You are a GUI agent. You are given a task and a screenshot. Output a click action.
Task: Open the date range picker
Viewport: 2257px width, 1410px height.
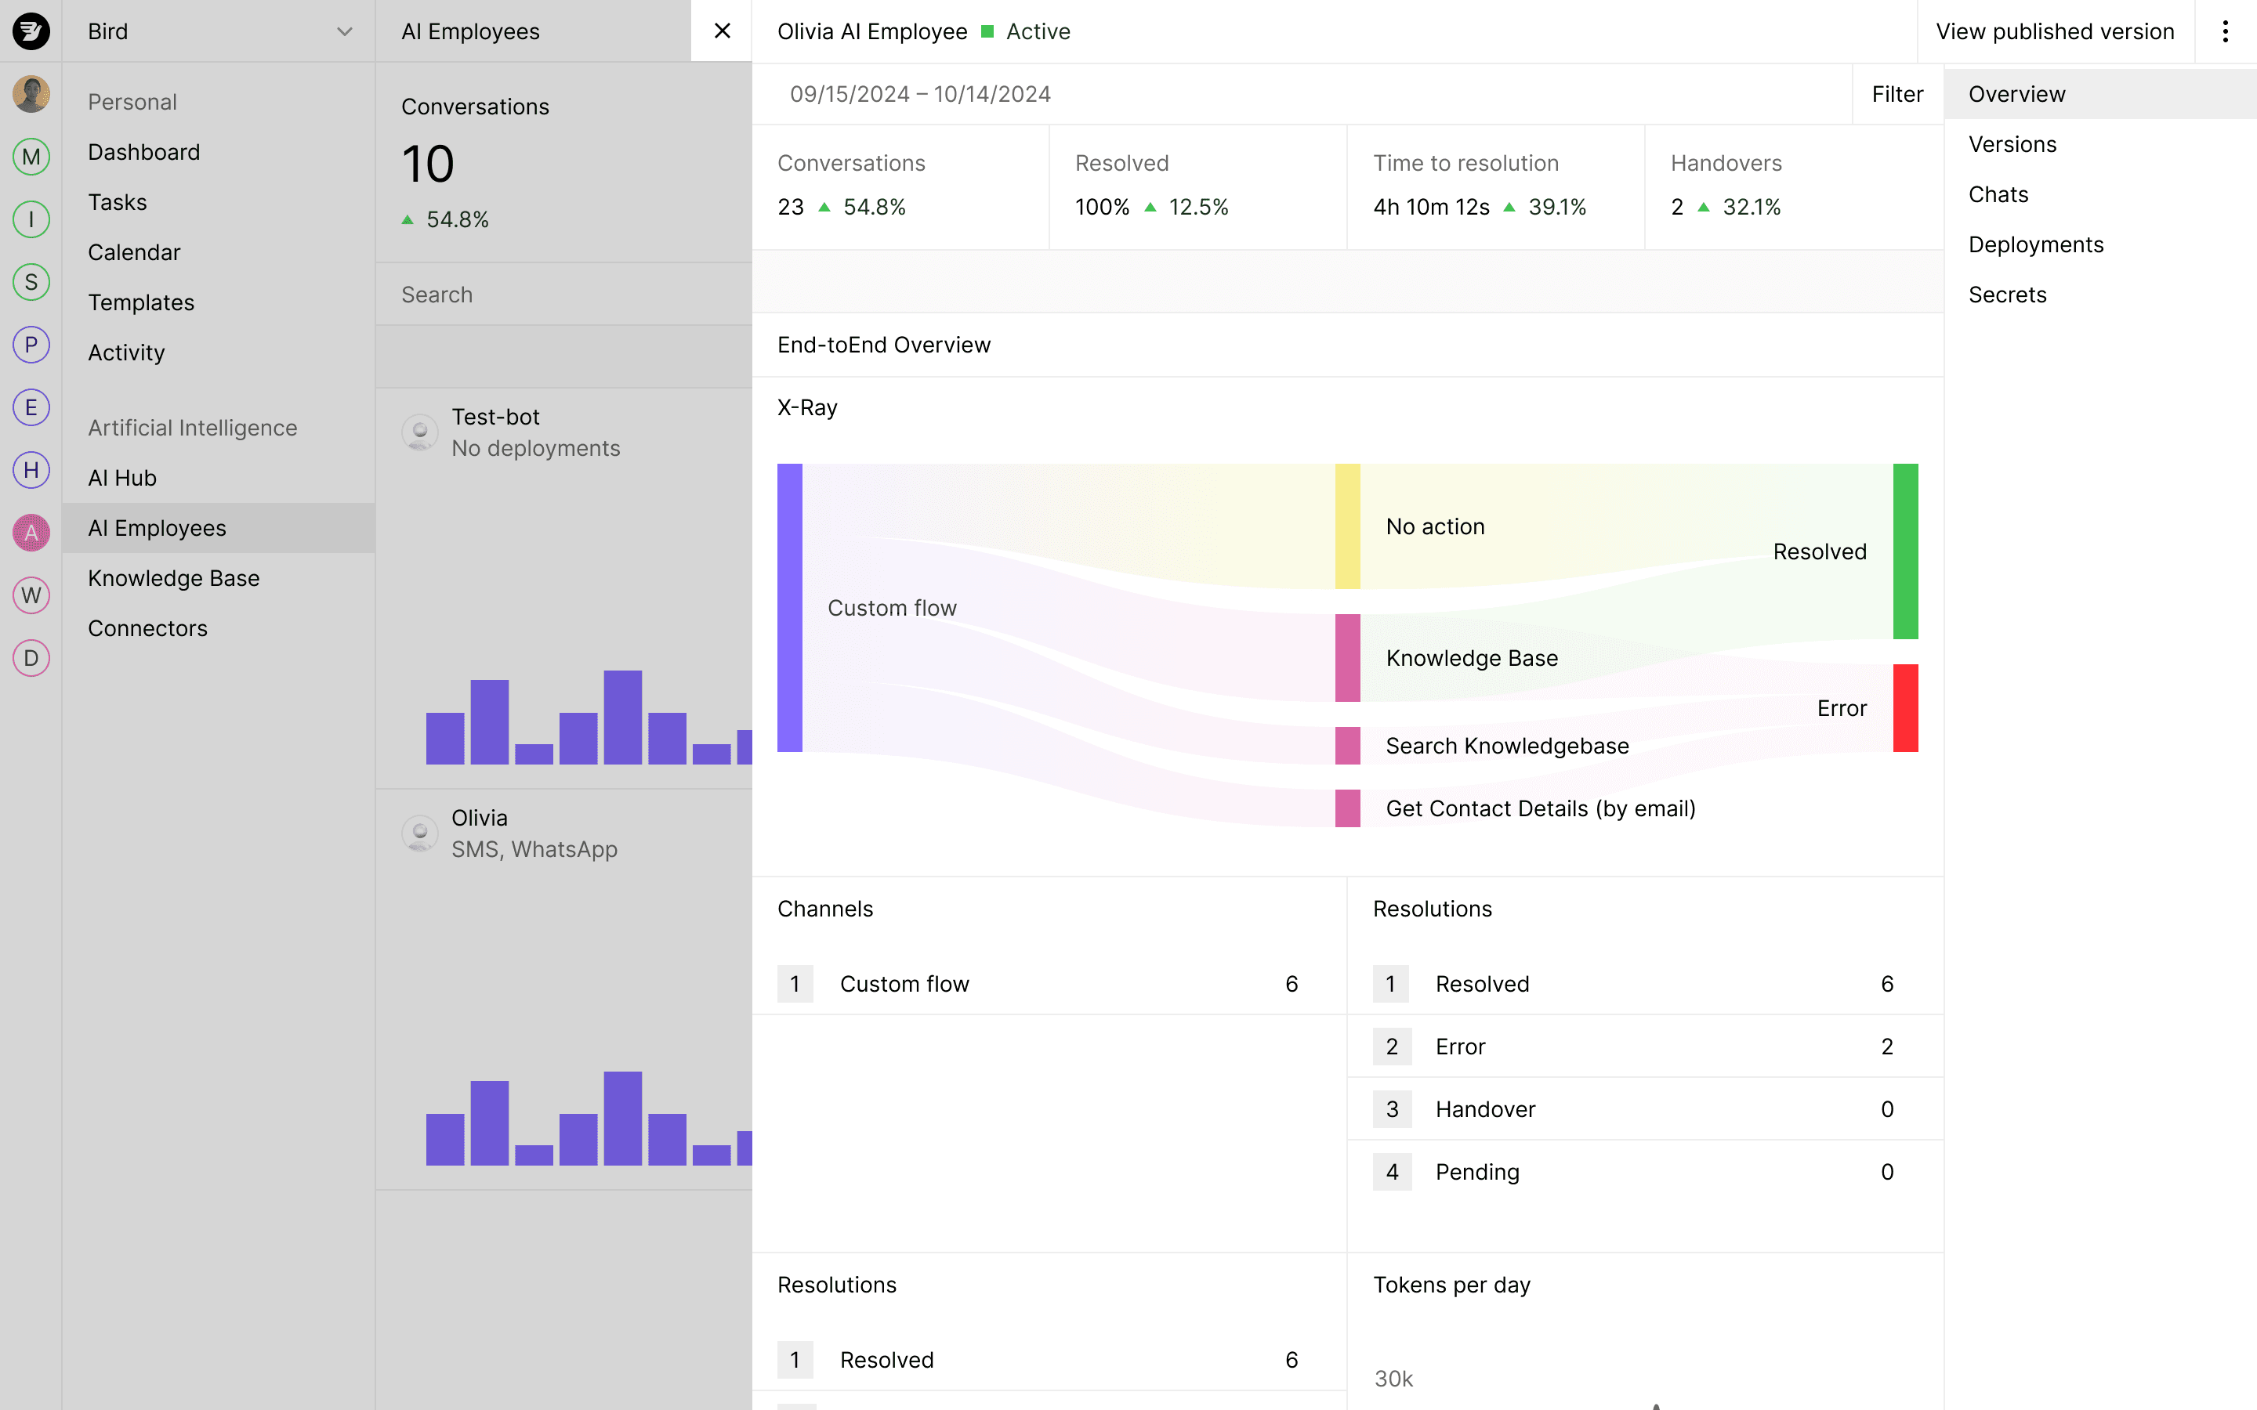[921, 93]
